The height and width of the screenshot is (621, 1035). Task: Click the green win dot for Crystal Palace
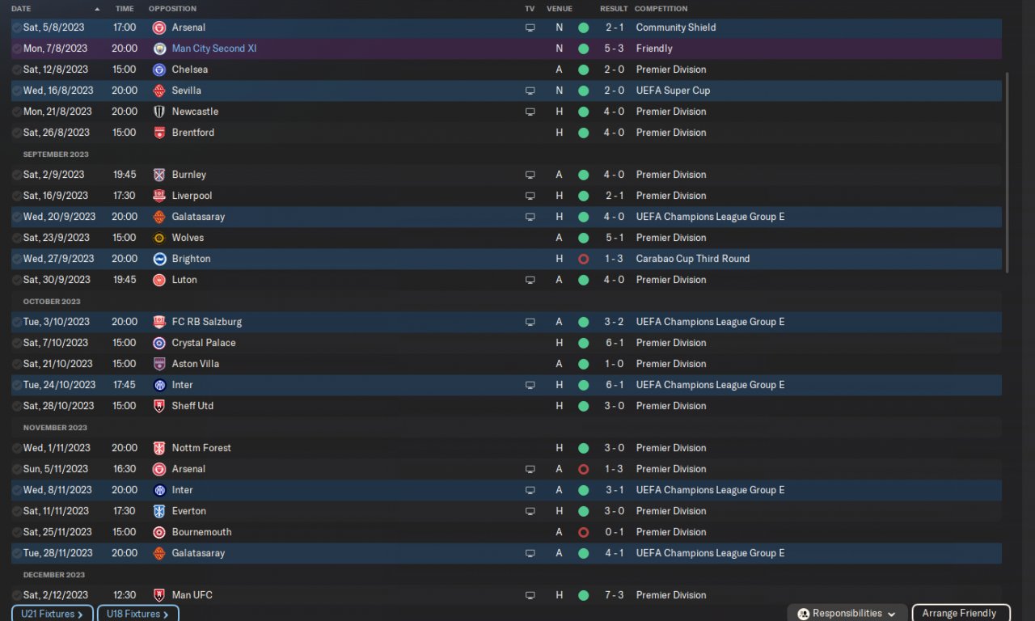(x=583, y=343)
